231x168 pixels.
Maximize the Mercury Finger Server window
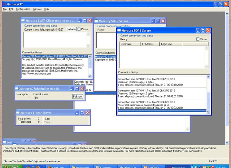[x=82, y=113]
